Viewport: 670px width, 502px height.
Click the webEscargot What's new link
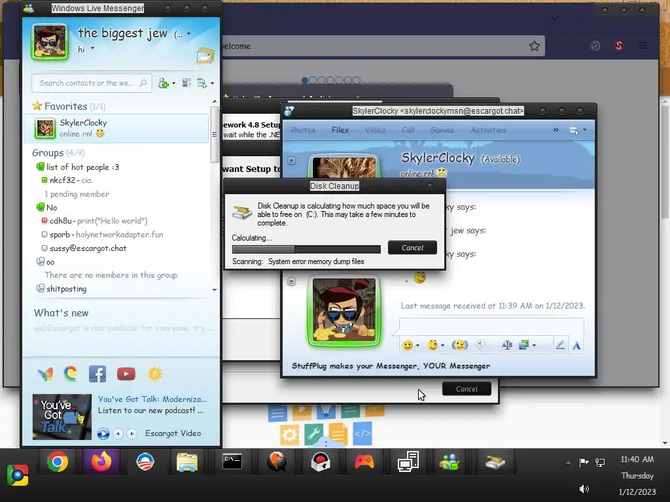pos(123,328)
